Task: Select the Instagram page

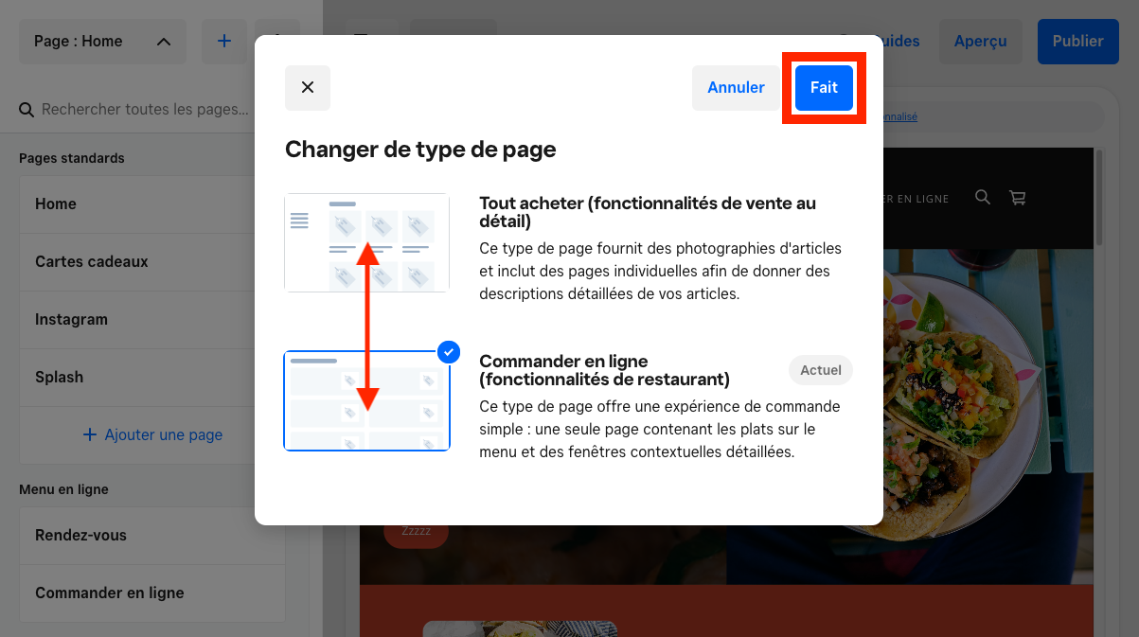Action: pos(151,319)
